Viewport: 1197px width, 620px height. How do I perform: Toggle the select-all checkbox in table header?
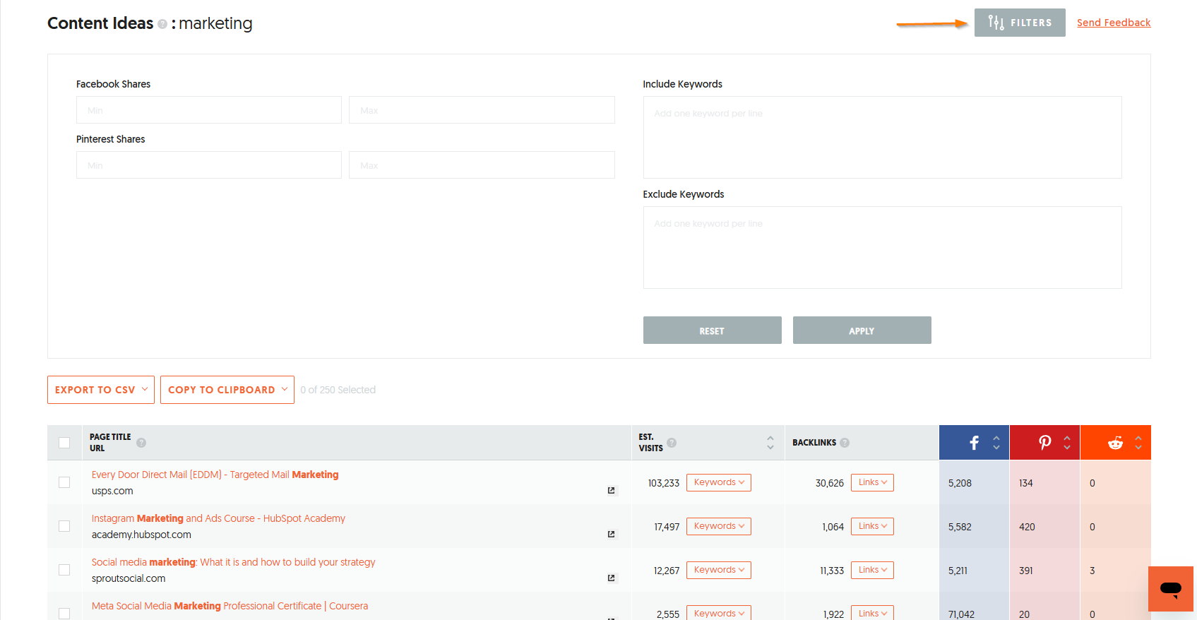(64, 443)
